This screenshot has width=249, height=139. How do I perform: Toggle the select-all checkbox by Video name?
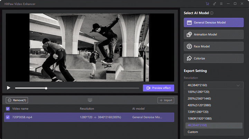click(x=8, y=109)
